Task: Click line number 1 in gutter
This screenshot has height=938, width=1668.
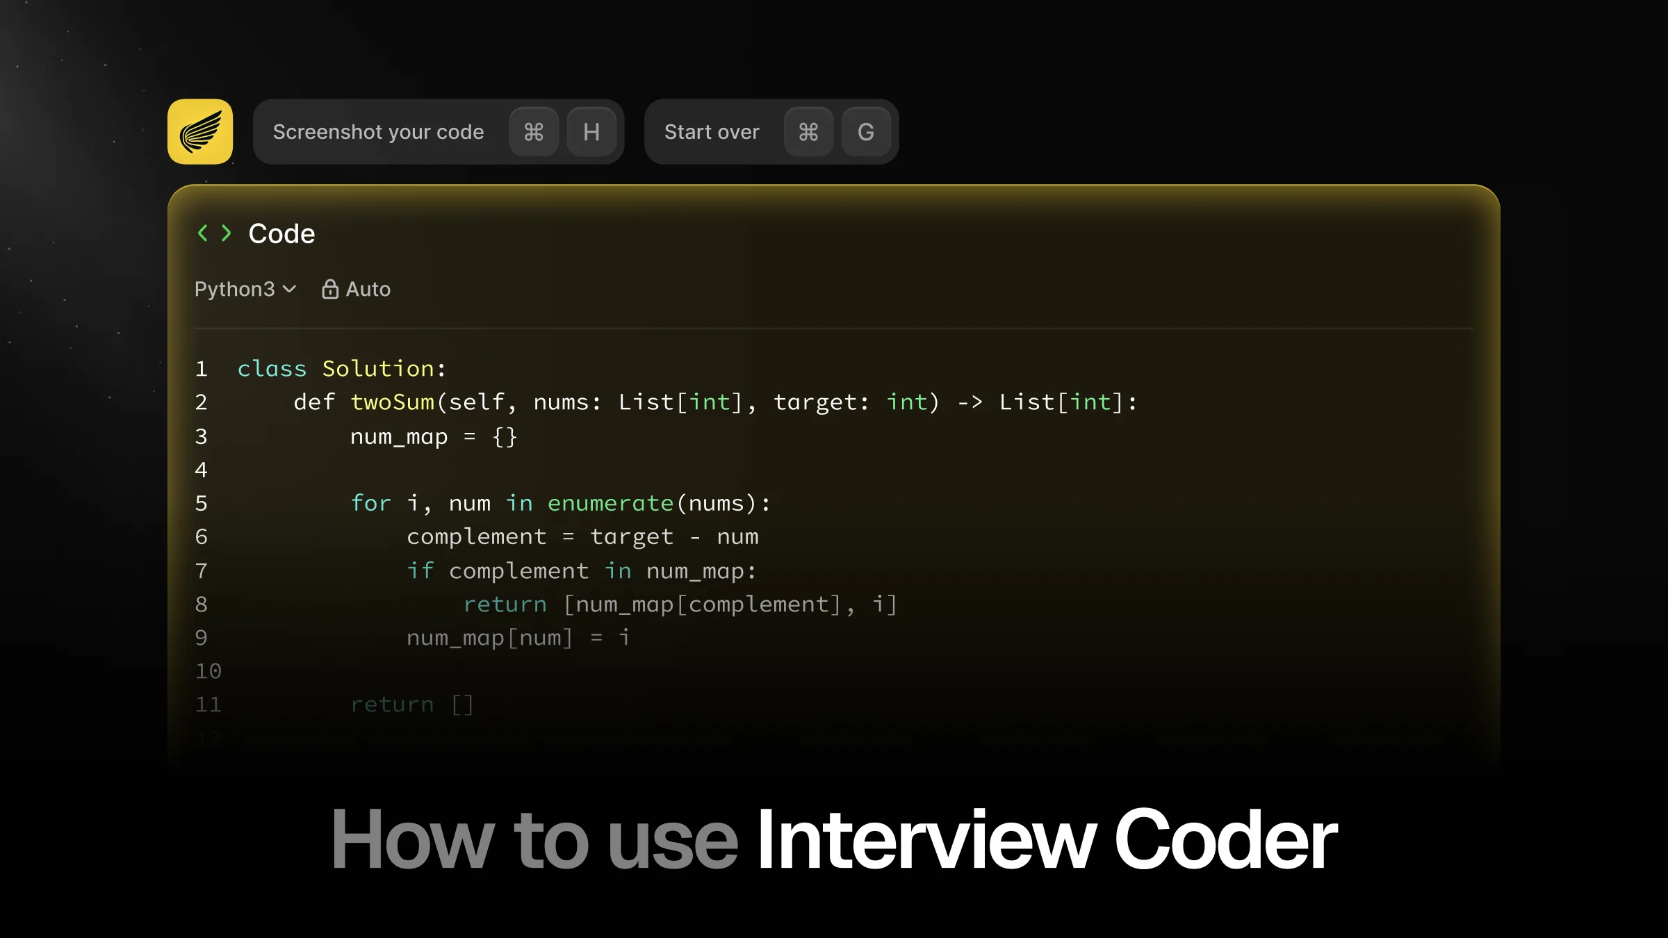Action: [x=201, y=369]
